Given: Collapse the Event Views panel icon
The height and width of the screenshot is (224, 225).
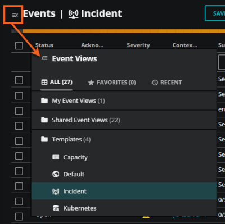Looking at the screenshot, I should 44,58.
